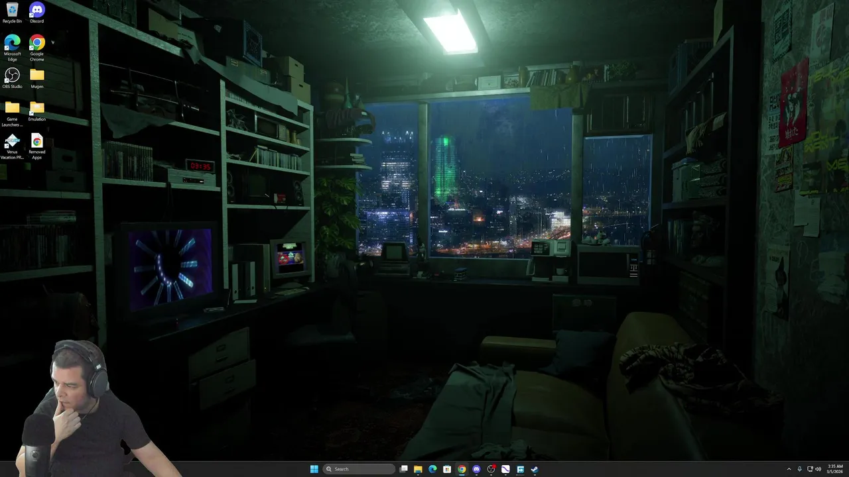Open network status from system tray

(810, 469)
